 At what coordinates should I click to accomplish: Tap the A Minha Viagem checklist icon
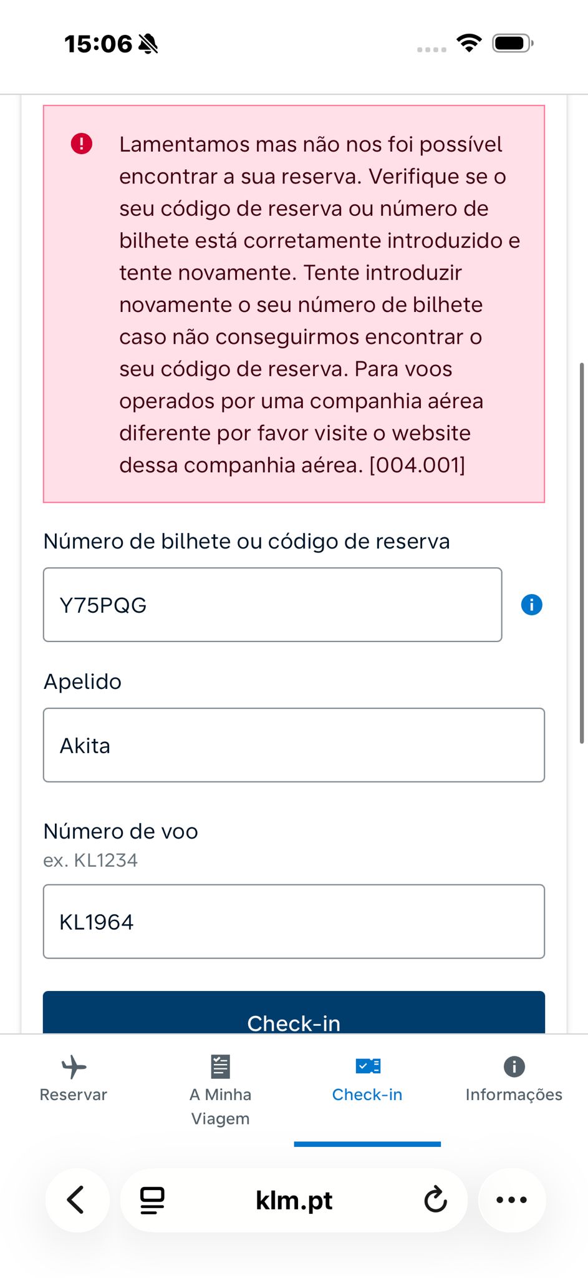tap(220, 1066)
